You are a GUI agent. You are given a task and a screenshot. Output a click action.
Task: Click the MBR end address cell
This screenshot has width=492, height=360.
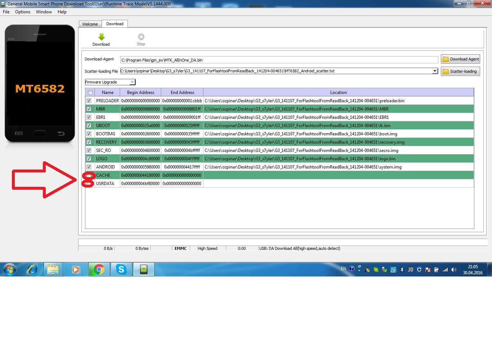click(182, 109)
